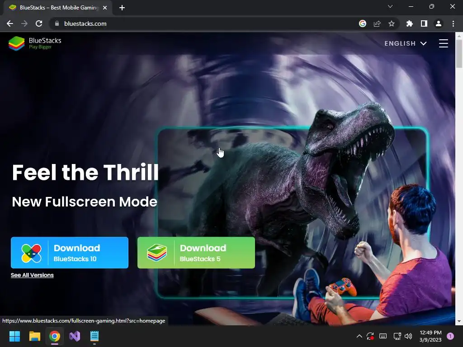The height and width of the screenshot is (347, 463).
Task: Open the clock and date 12:49 PM
Action: click(x=430, y=336)
